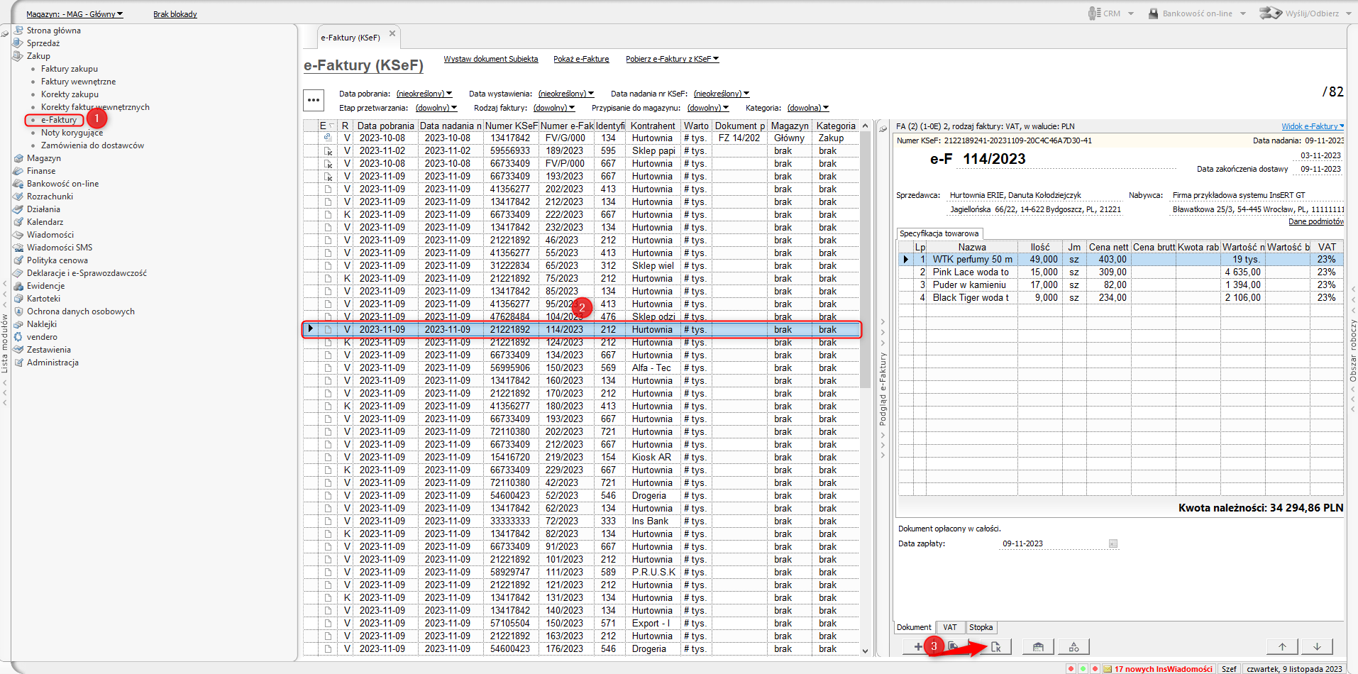Click the three-dots filter options button

tap(314, 100)
